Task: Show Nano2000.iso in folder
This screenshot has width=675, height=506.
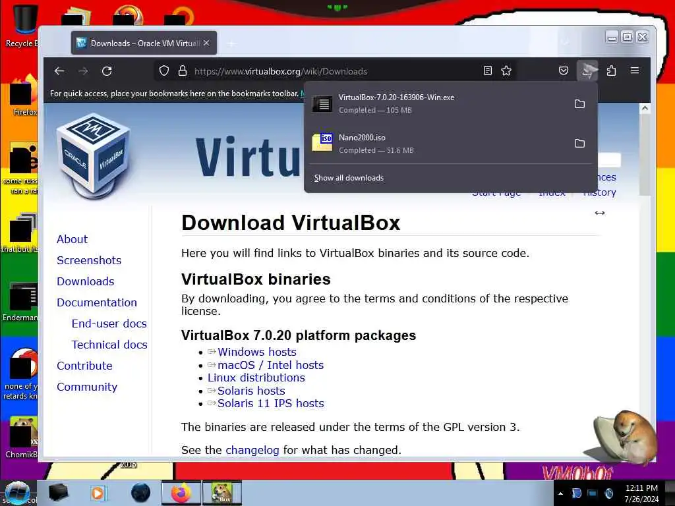Action: pos(579,143)
